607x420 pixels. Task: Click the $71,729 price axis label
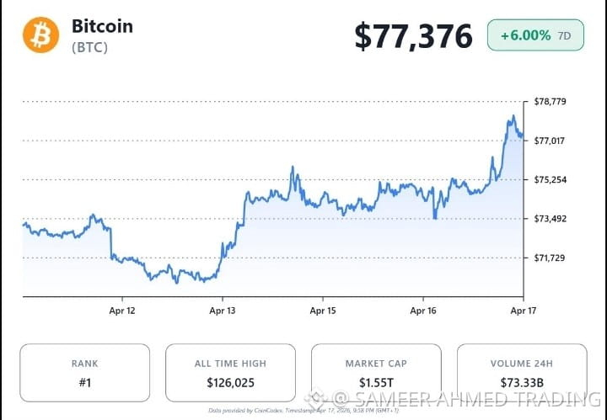(550, 258)
